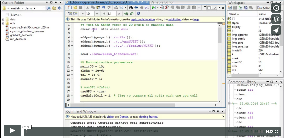
Task: Click the video progress bar
Action: click(140, 132)
